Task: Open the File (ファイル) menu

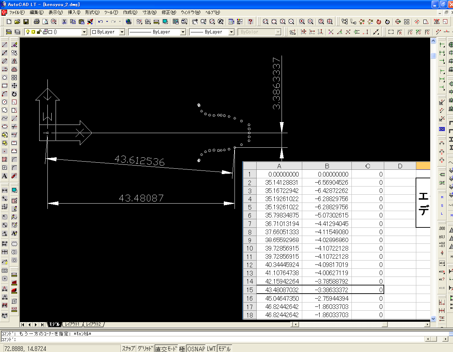Action: [x=17, y=12]
